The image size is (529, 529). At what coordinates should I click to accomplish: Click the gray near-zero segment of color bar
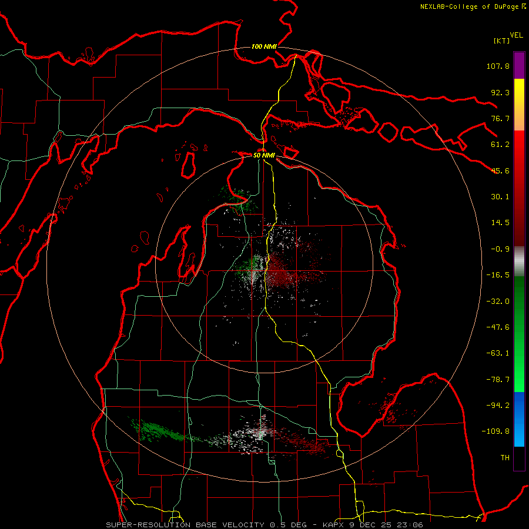click(519, 260)
